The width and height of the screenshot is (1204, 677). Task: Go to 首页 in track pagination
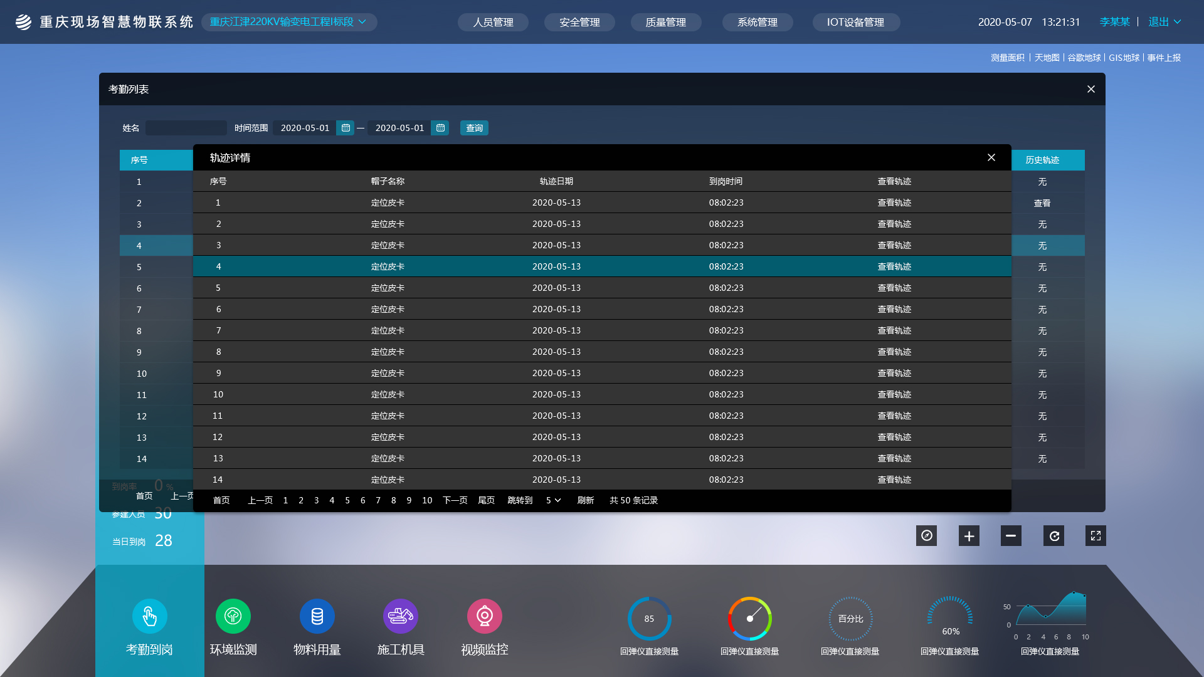tap(221, 500)
